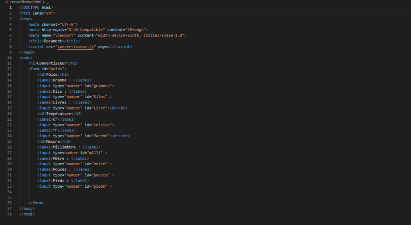The width and height of the screenshot is (411, 225).
Task: Click the opening body tag
Action: click(26, 58)
